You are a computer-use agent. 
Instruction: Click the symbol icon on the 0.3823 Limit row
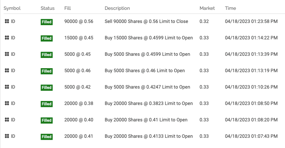7,104
